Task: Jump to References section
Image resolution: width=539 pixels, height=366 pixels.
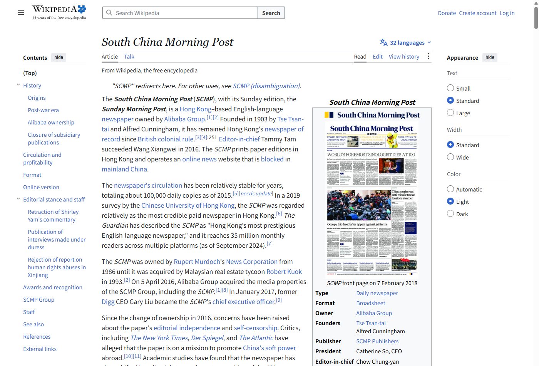Action: click(x=37, y=337)
